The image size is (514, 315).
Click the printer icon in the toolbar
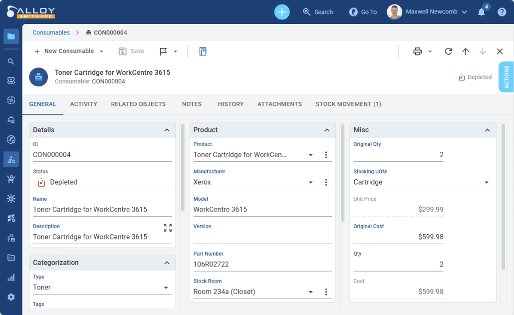pyautogui.click(x=417, y=51)
